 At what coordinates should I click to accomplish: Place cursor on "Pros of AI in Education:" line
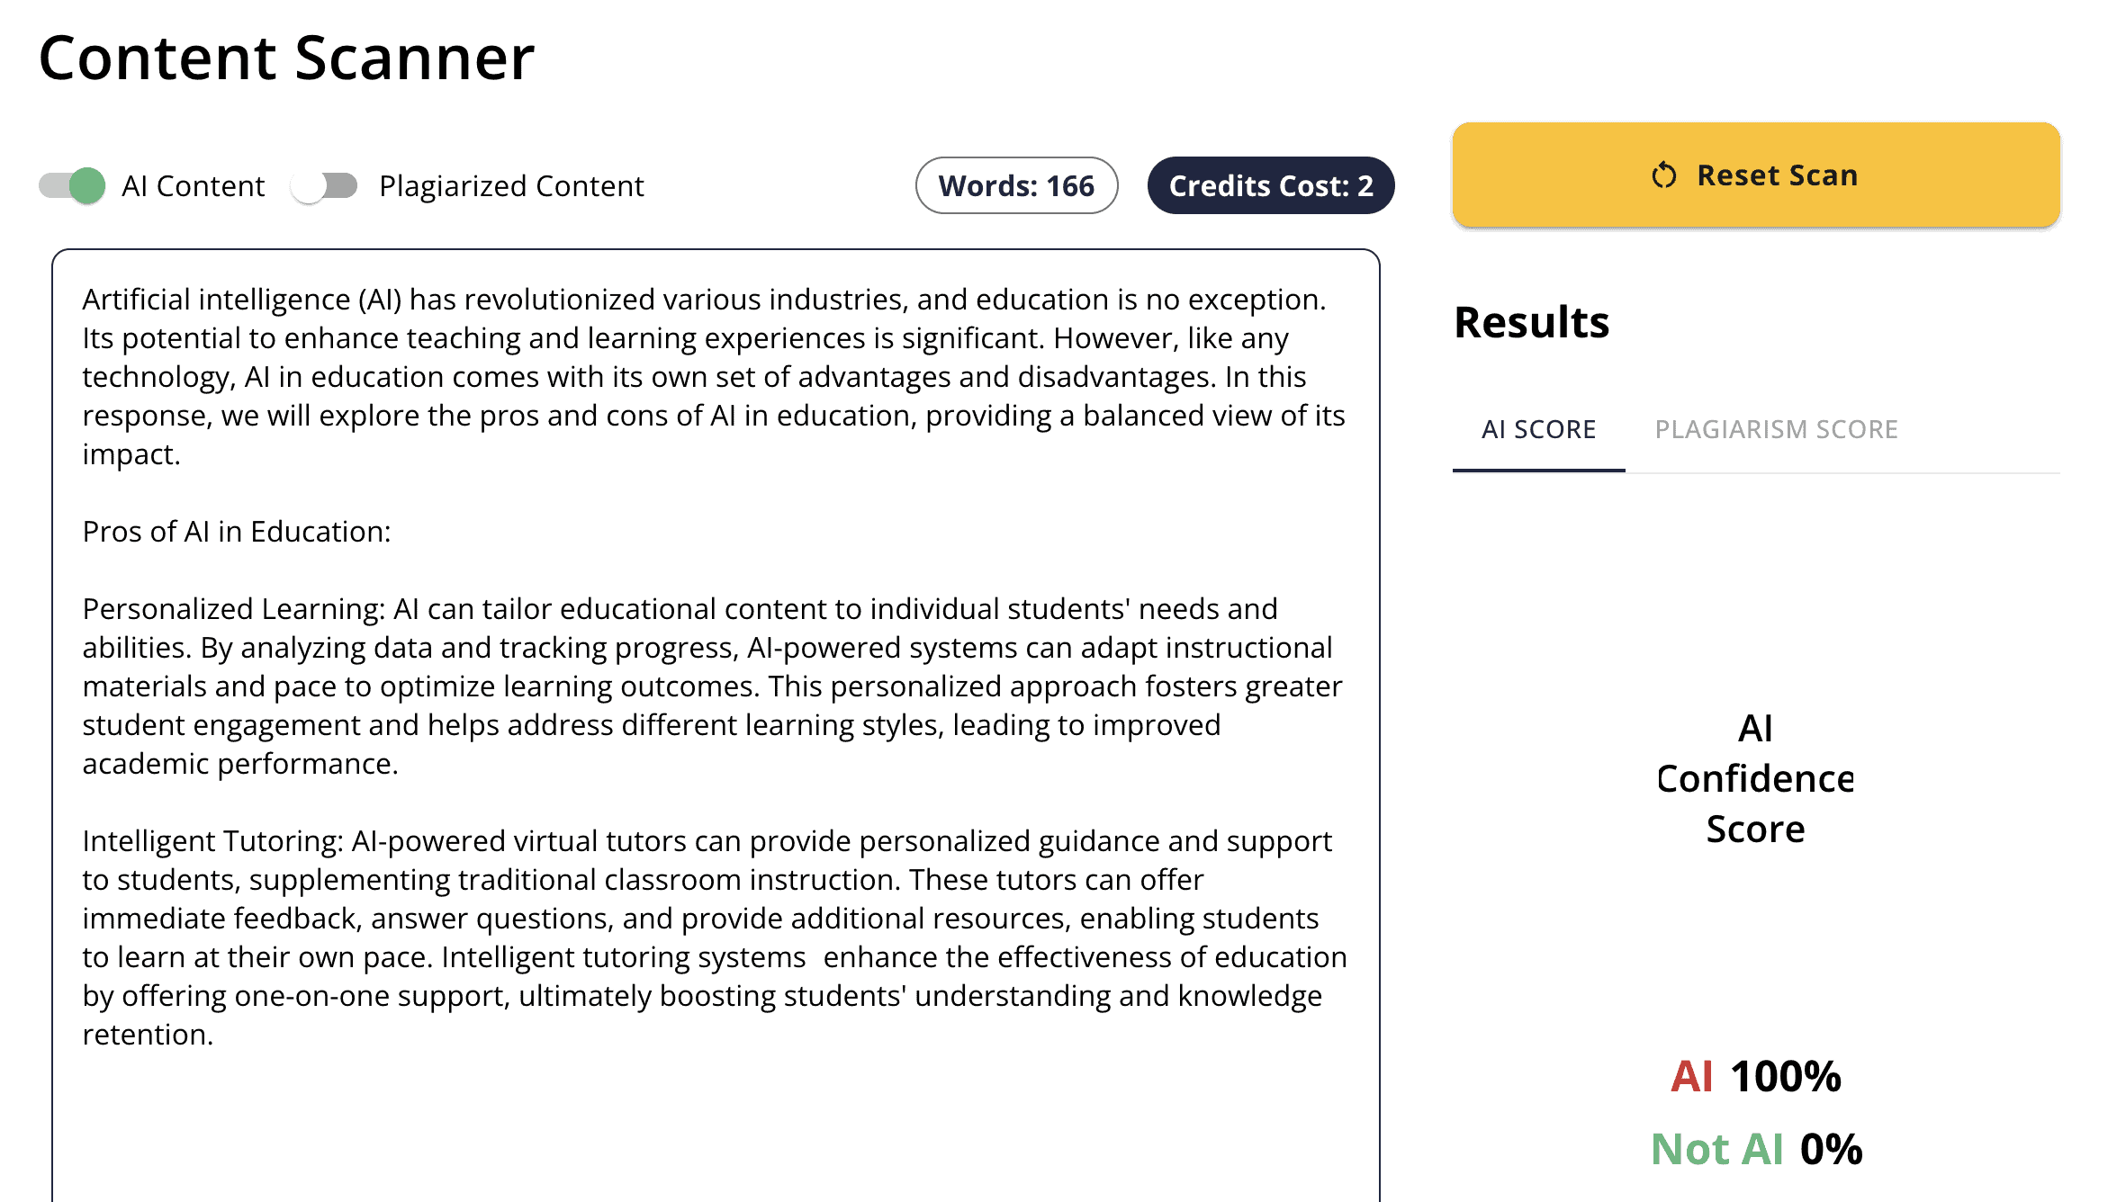click(237, 532)
